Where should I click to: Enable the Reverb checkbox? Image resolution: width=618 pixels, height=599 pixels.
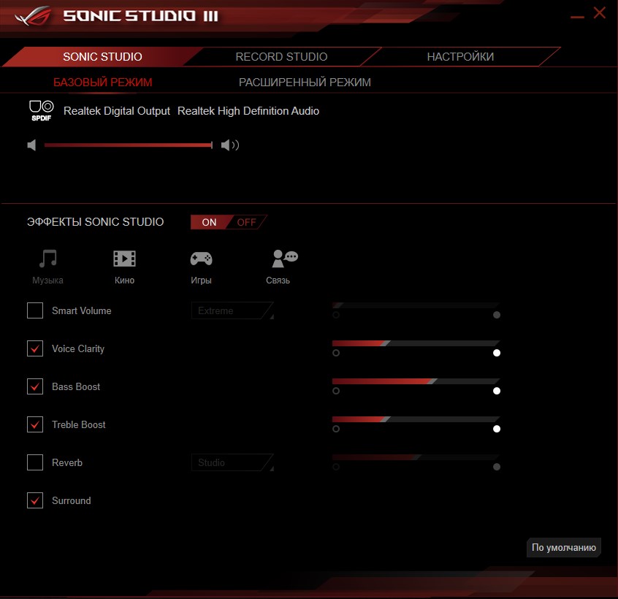(x=35, y=462)
